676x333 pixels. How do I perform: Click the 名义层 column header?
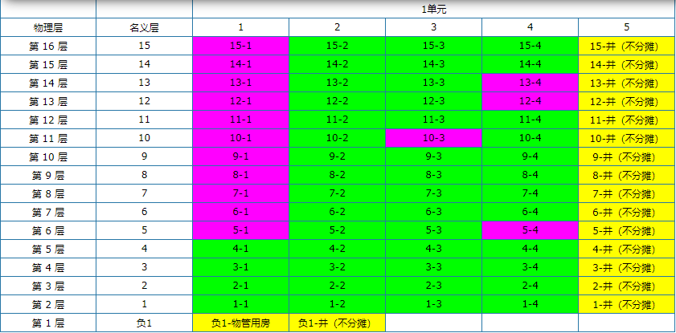pyautogui.click(x=144, y=27)
